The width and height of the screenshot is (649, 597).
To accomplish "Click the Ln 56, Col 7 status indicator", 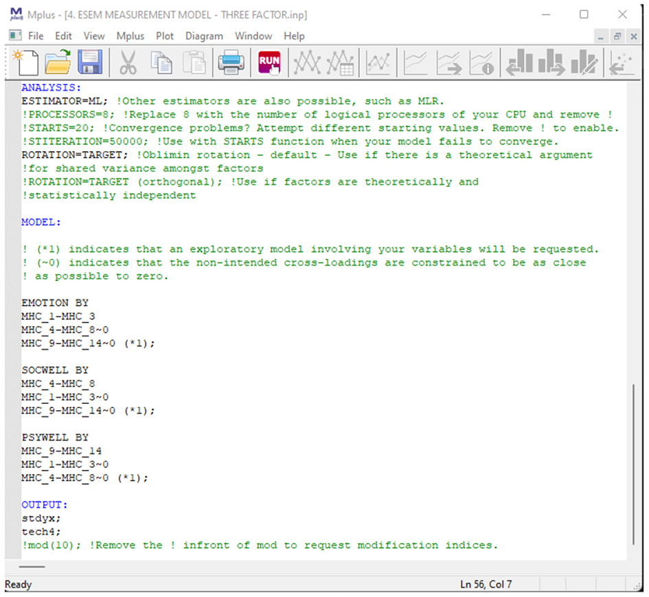I will point(485,585).
